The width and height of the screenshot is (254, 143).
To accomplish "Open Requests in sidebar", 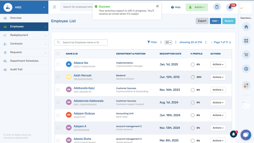I will pyautogui.click(x=24, y=52).
